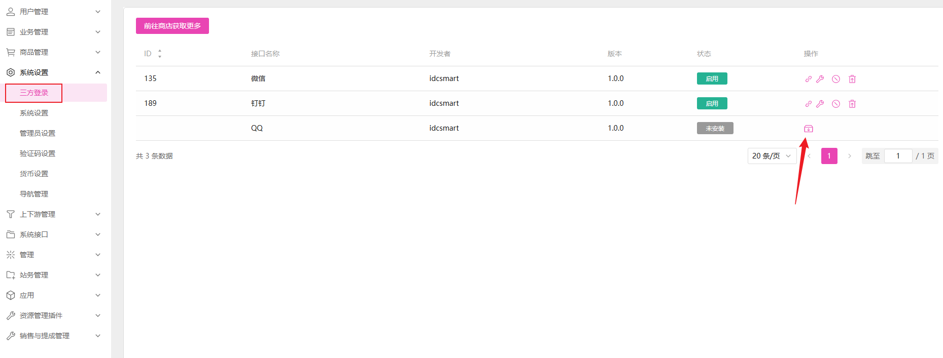Click the 前往商店获取更多 button
Viewport: 943px width, 358px height.
pyautogui.click(x=172, y=26)
